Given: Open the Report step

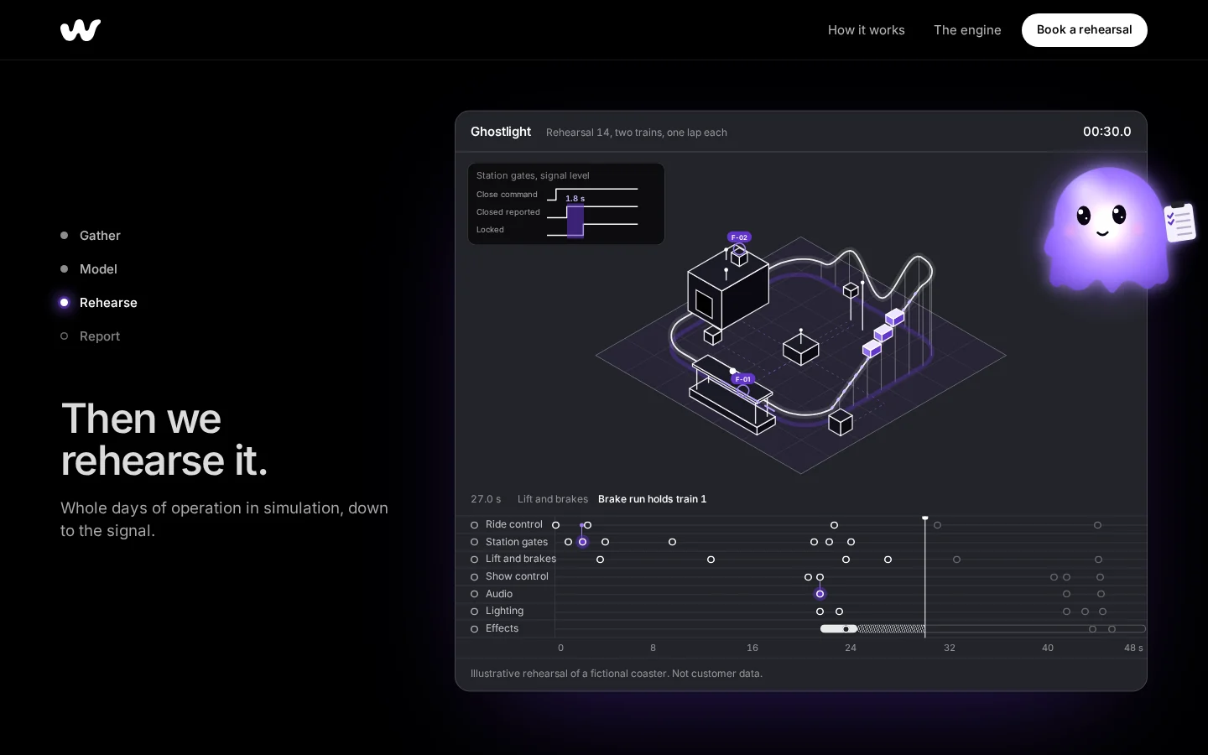Looking at the screenshot, I should [x=91, y=336].
